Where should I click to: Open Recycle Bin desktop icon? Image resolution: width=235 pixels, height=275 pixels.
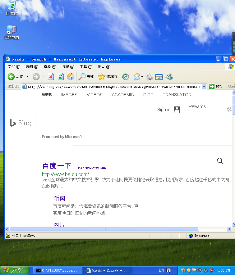tap(12, 8)
